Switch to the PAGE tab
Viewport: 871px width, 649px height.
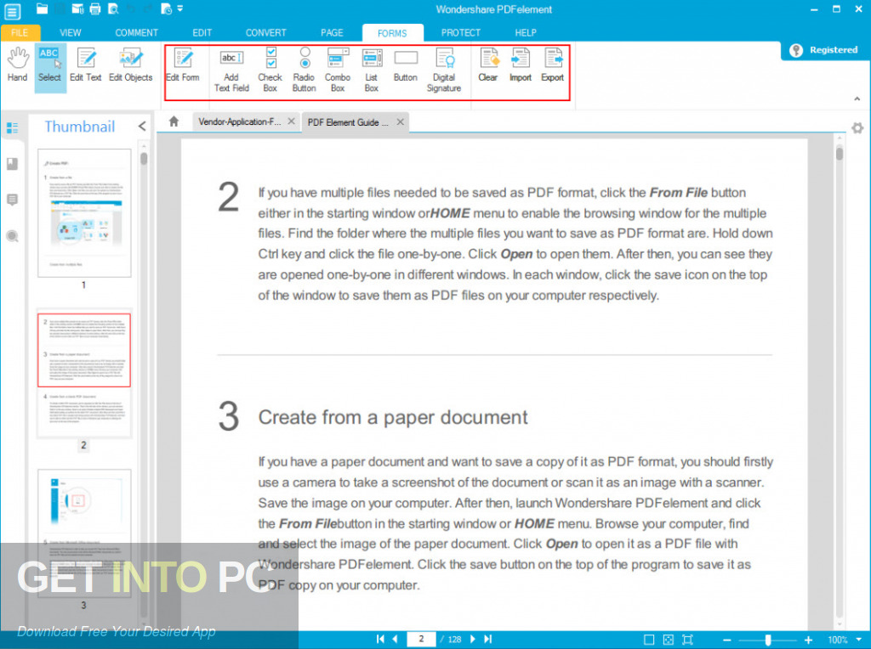333,33
